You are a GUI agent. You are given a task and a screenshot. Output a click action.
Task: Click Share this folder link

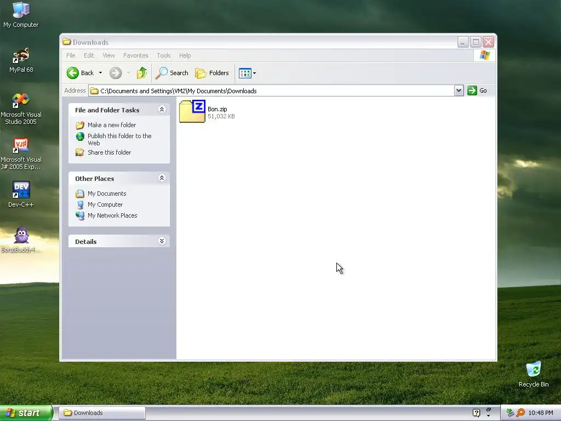[x=109, y=152]
